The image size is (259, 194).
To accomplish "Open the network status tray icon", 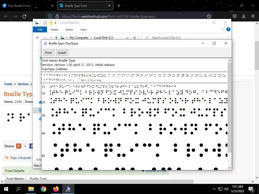I will 220,189.
